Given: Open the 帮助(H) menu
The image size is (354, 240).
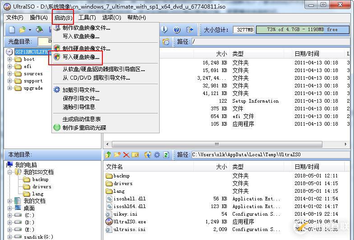Looking at the screenshot, I should coord(137,18).
